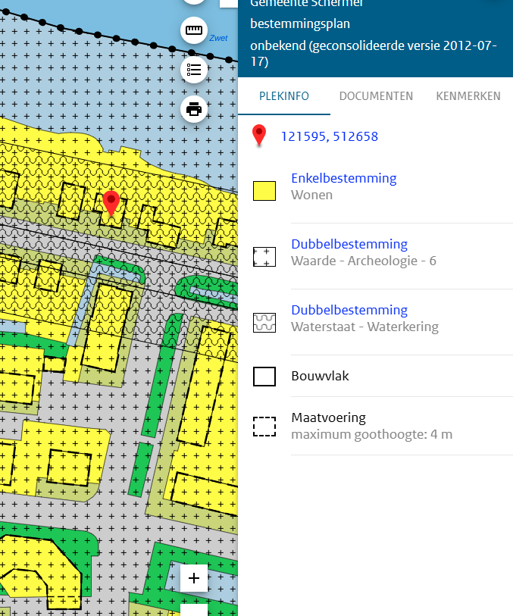Click the red pin beside coordinates
Screen dimensions: 513x616
pos(260,136)
